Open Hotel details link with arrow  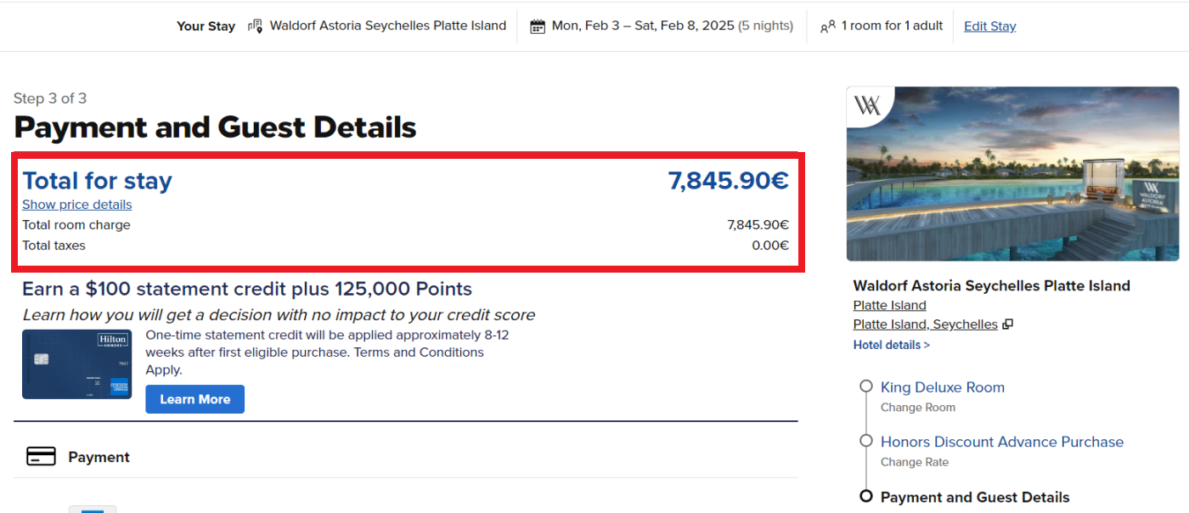(891, 345)
